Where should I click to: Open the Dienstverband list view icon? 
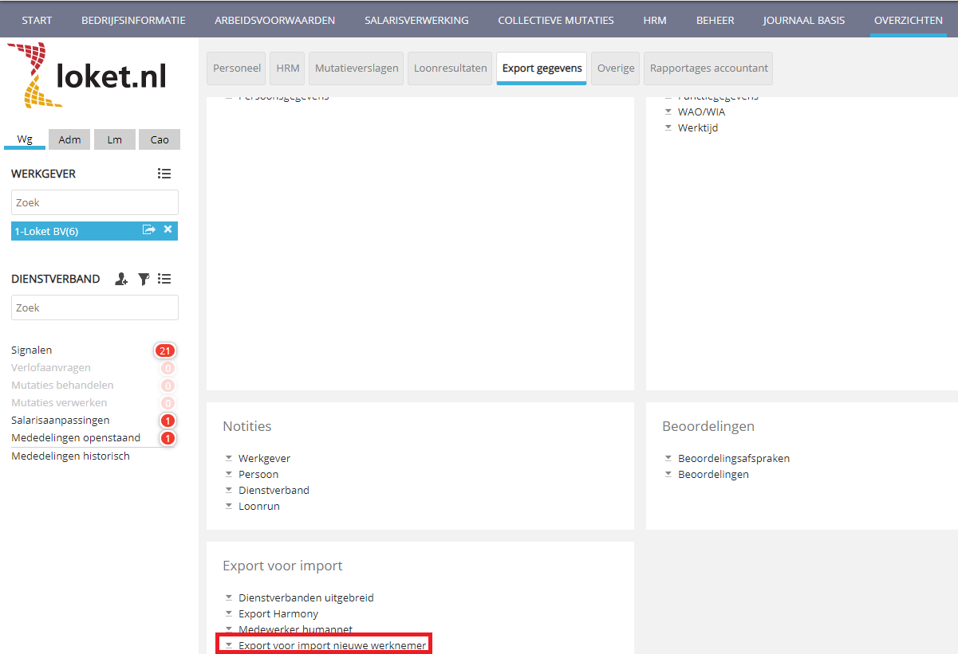(x=164, y=279)
